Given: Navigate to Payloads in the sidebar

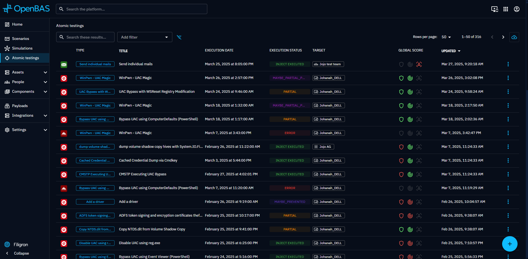Looking at the screenshot, I should (x=20, y=106).
